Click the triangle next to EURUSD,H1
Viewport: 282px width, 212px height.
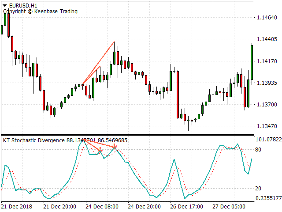(x=5, y=6)
